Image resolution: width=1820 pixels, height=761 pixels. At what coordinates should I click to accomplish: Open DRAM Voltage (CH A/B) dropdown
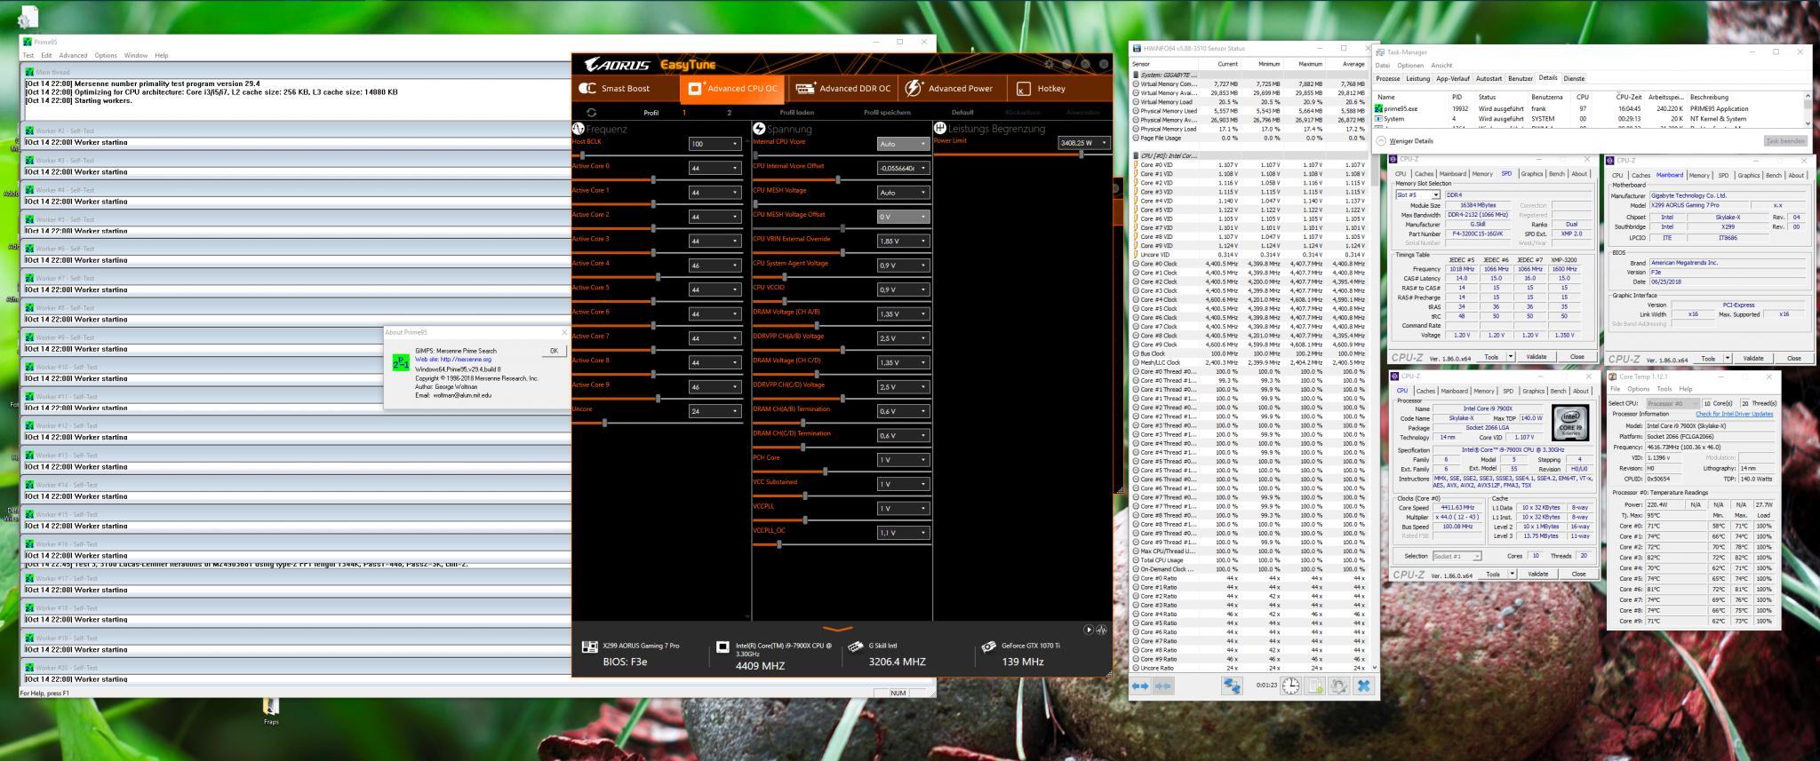pos(902,313)
